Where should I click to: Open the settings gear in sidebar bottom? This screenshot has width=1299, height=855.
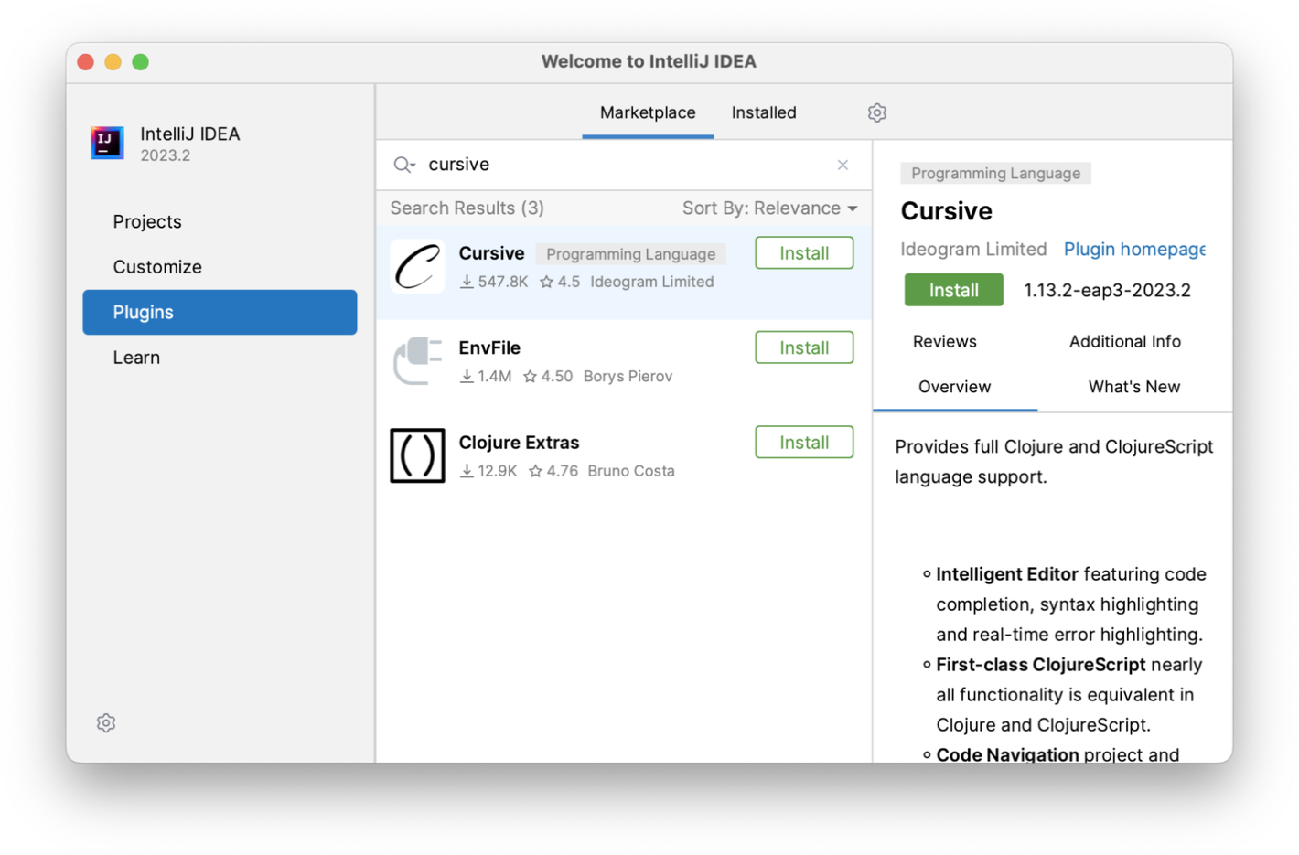[106, 722]
